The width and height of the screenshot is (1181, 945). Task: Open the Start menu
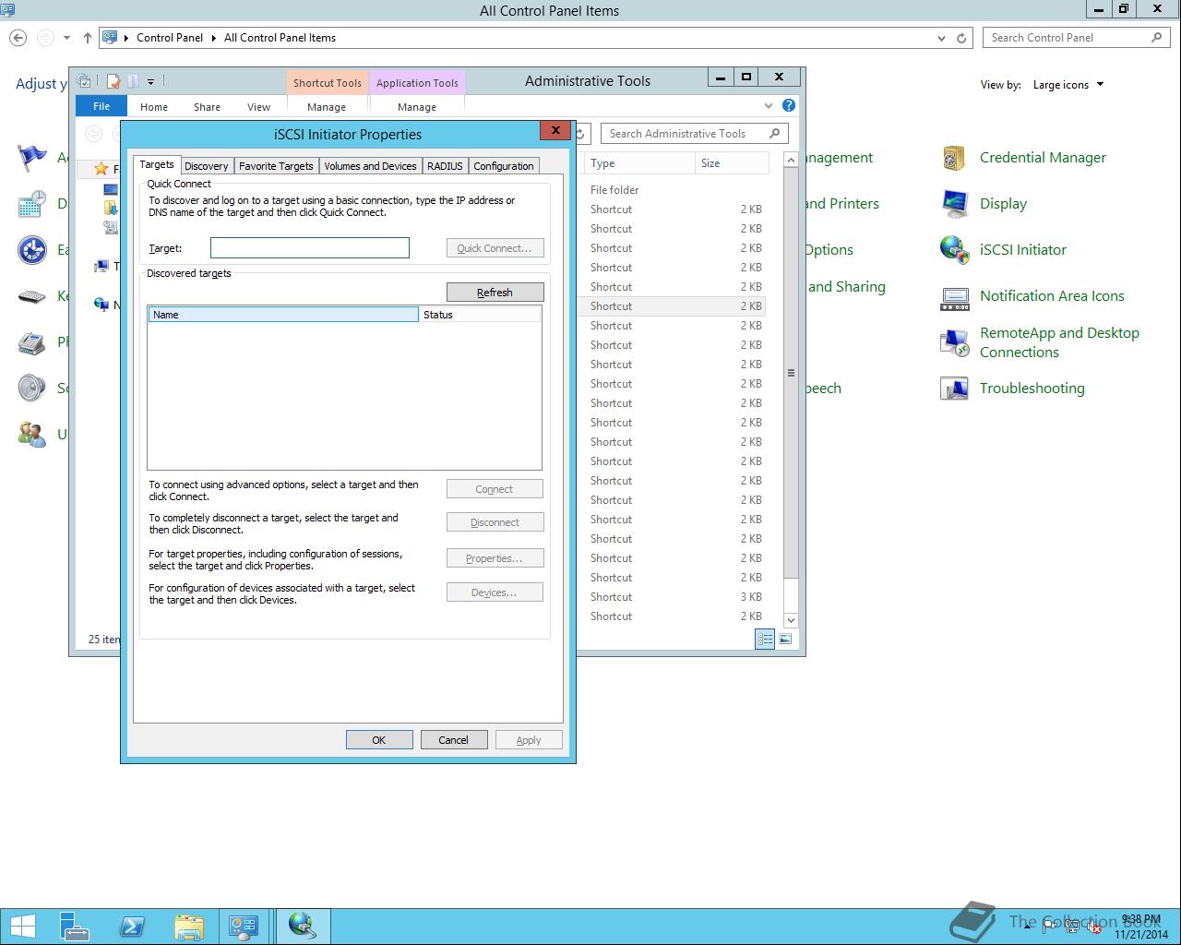tap(22, 926)
